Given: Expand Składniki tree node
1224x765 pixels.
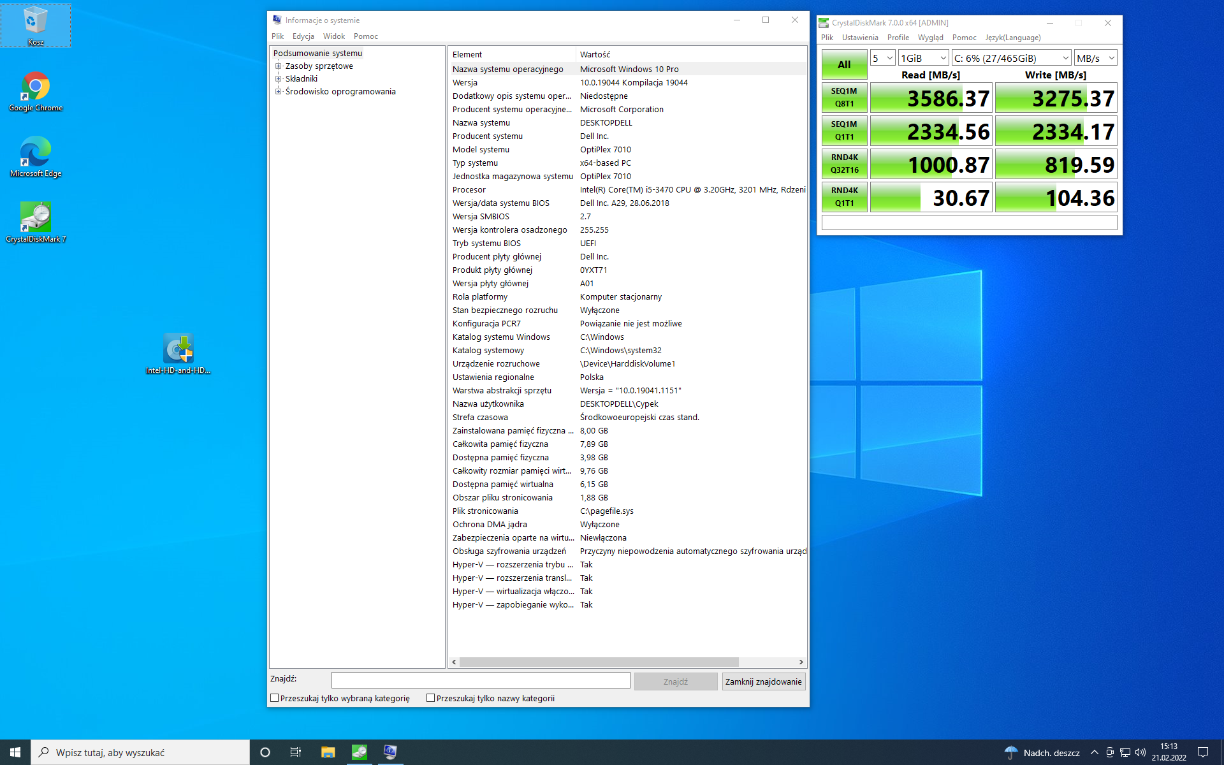Looking at the screenshot, I should coord(278,79).
